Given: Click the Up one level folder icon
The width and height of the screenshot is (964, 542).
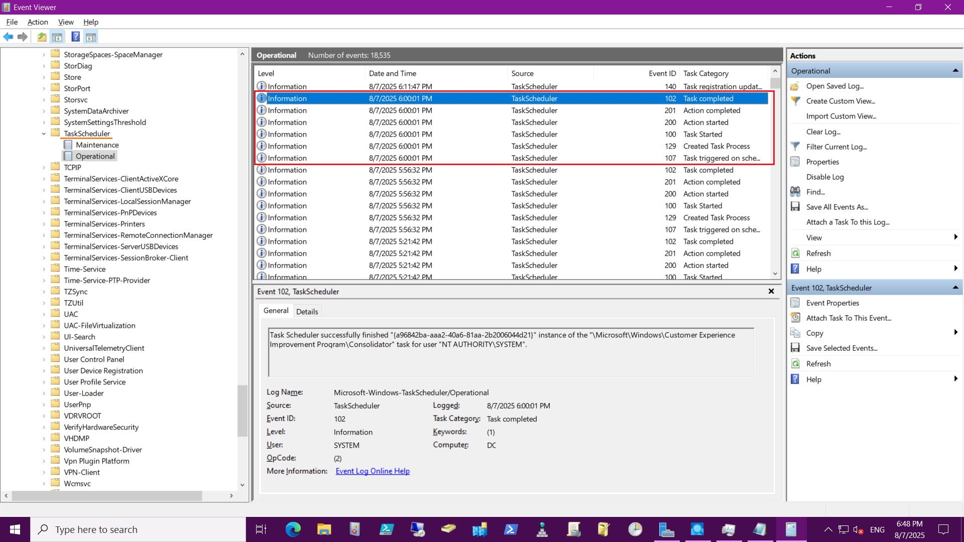Looking at the screenshot, I should tap(42, 37).
